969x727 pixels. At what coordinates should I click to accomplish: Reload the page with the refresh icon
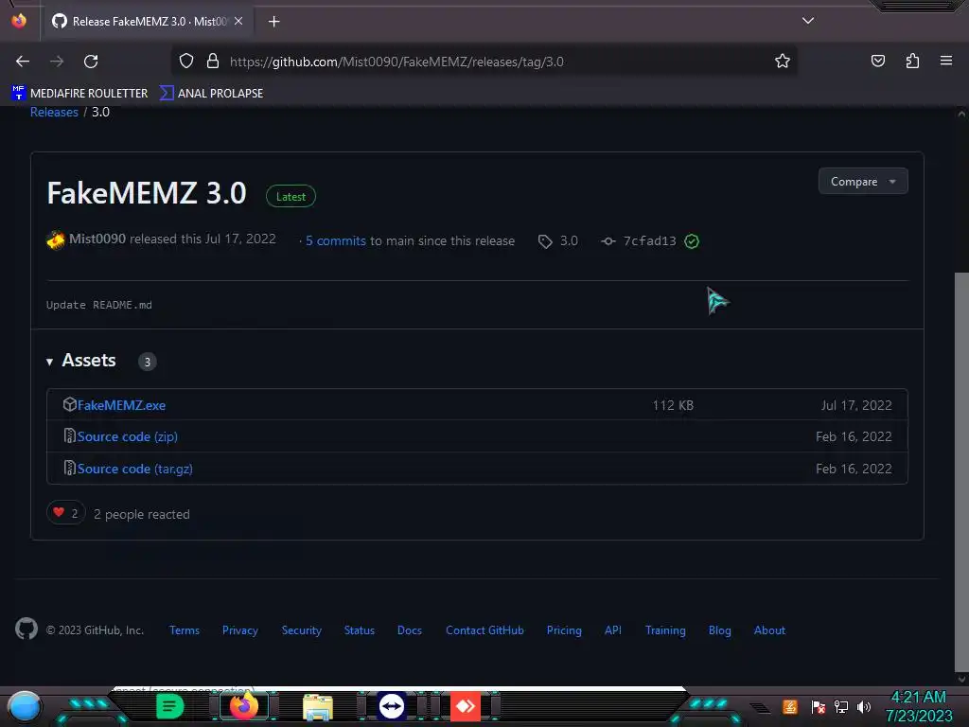point(91,62)
